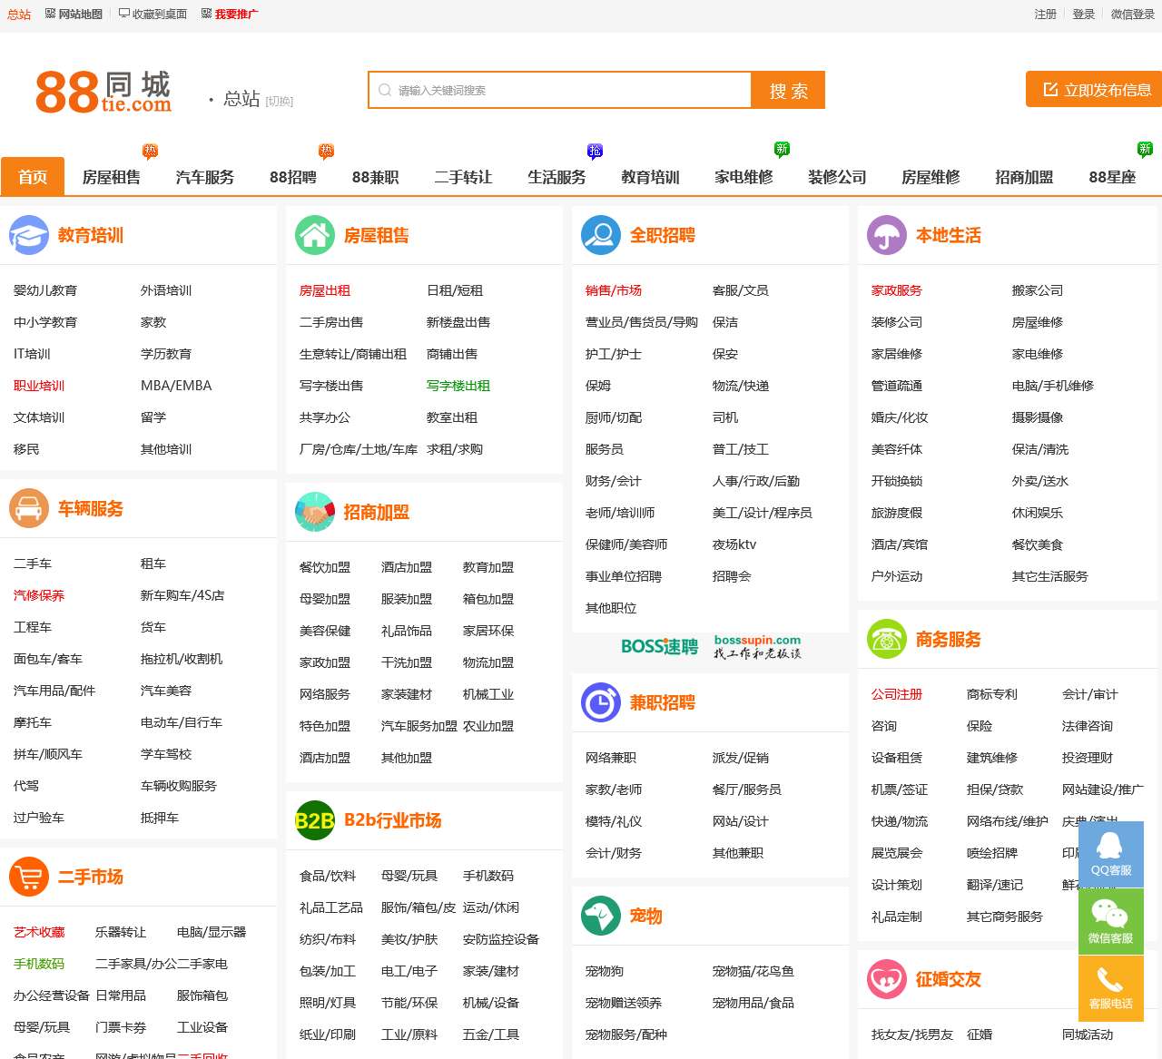
Task: Click the 全职招聘 magnifier icon
Action: click(600, 234)
